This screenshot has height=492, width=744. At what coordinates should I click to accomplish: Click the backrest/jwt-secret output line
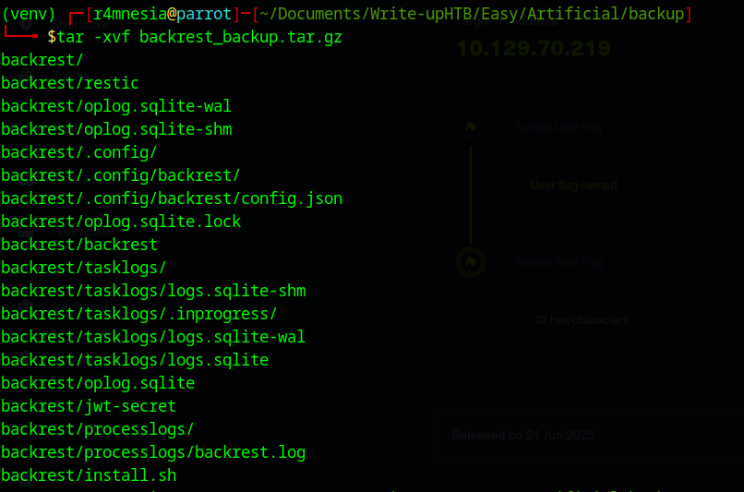[x=89, y=406]
